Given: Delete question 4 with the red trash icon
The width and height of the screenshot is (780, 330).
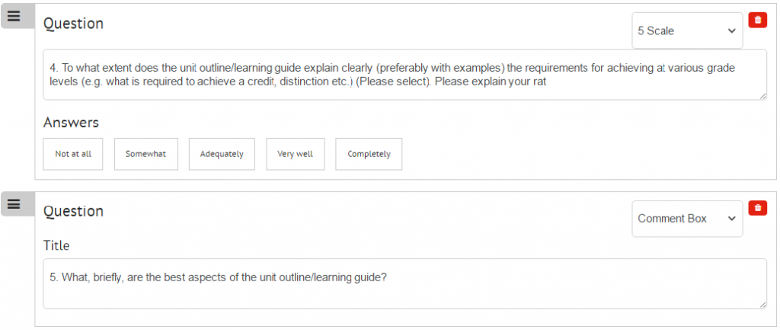Looking at the screenshot, I should coord(758,20).
